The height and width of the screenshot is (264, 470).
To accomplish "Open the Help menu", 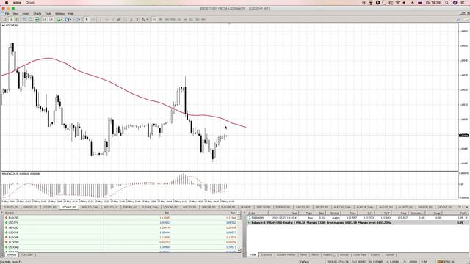I will (x=70, y=14).
